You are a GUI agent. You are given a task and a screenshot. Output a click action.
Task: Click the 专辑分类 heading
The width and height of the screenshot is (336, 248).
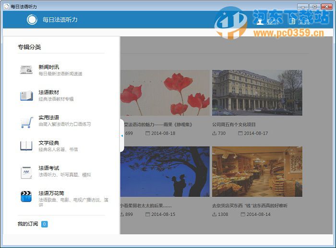(x=29, y=47)
